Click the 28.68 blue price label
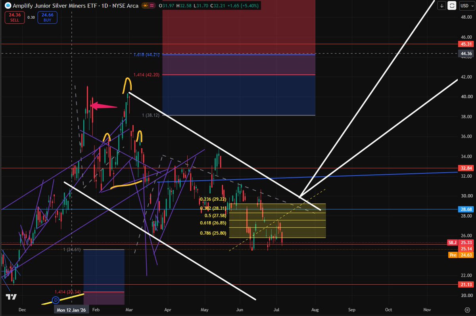 [466, 209]
